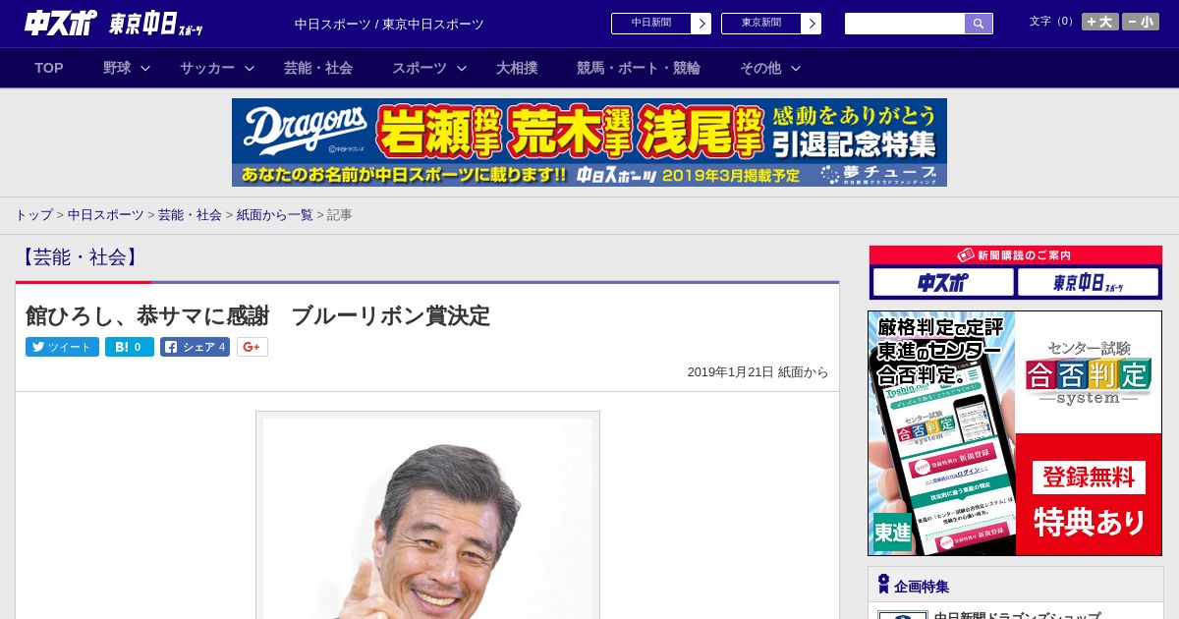The height and width of the screenshot is (619, 1179).
Task: Click the 東京中日スポーツ header logo
Action: [156, 25]
